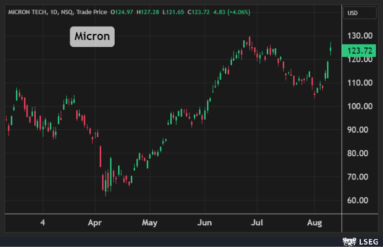Click the LSEG logo
The image size is (383, 247).
[x=361, y=240]
